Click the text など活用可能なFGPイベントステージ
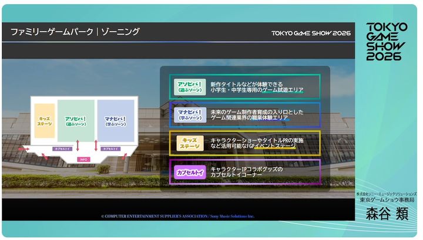 253,146
